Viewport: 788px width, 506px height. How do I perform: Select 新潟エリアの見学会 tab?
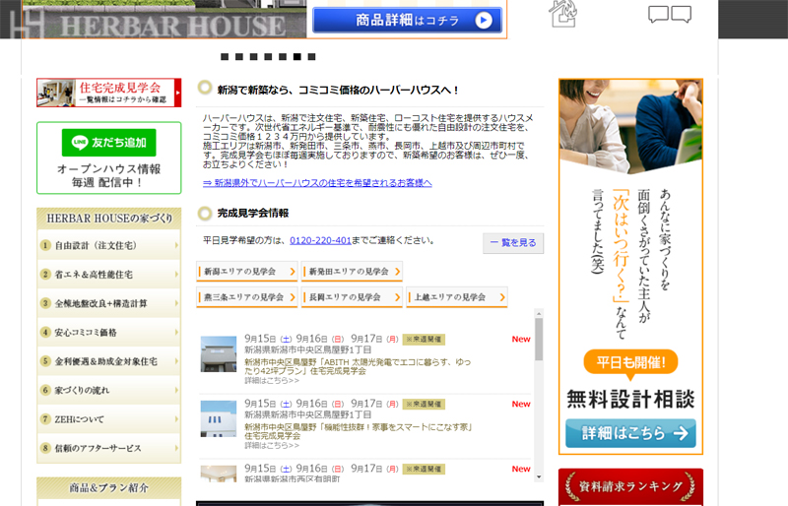click(247, 272)
